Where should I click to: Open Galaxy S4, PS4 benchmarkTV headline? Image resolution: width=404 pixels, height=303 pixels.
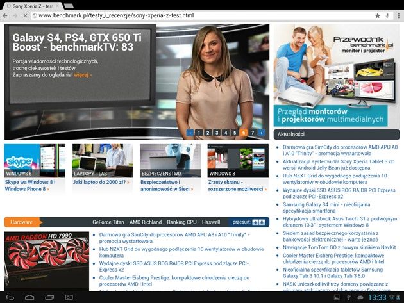[77, 42]
